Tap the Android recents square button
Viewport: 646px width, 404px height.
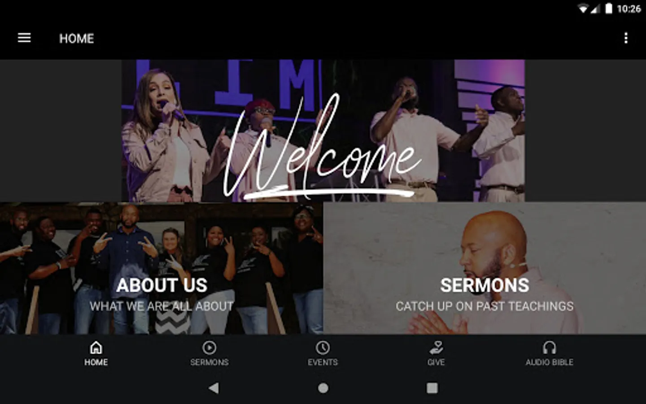click(432, 388)
